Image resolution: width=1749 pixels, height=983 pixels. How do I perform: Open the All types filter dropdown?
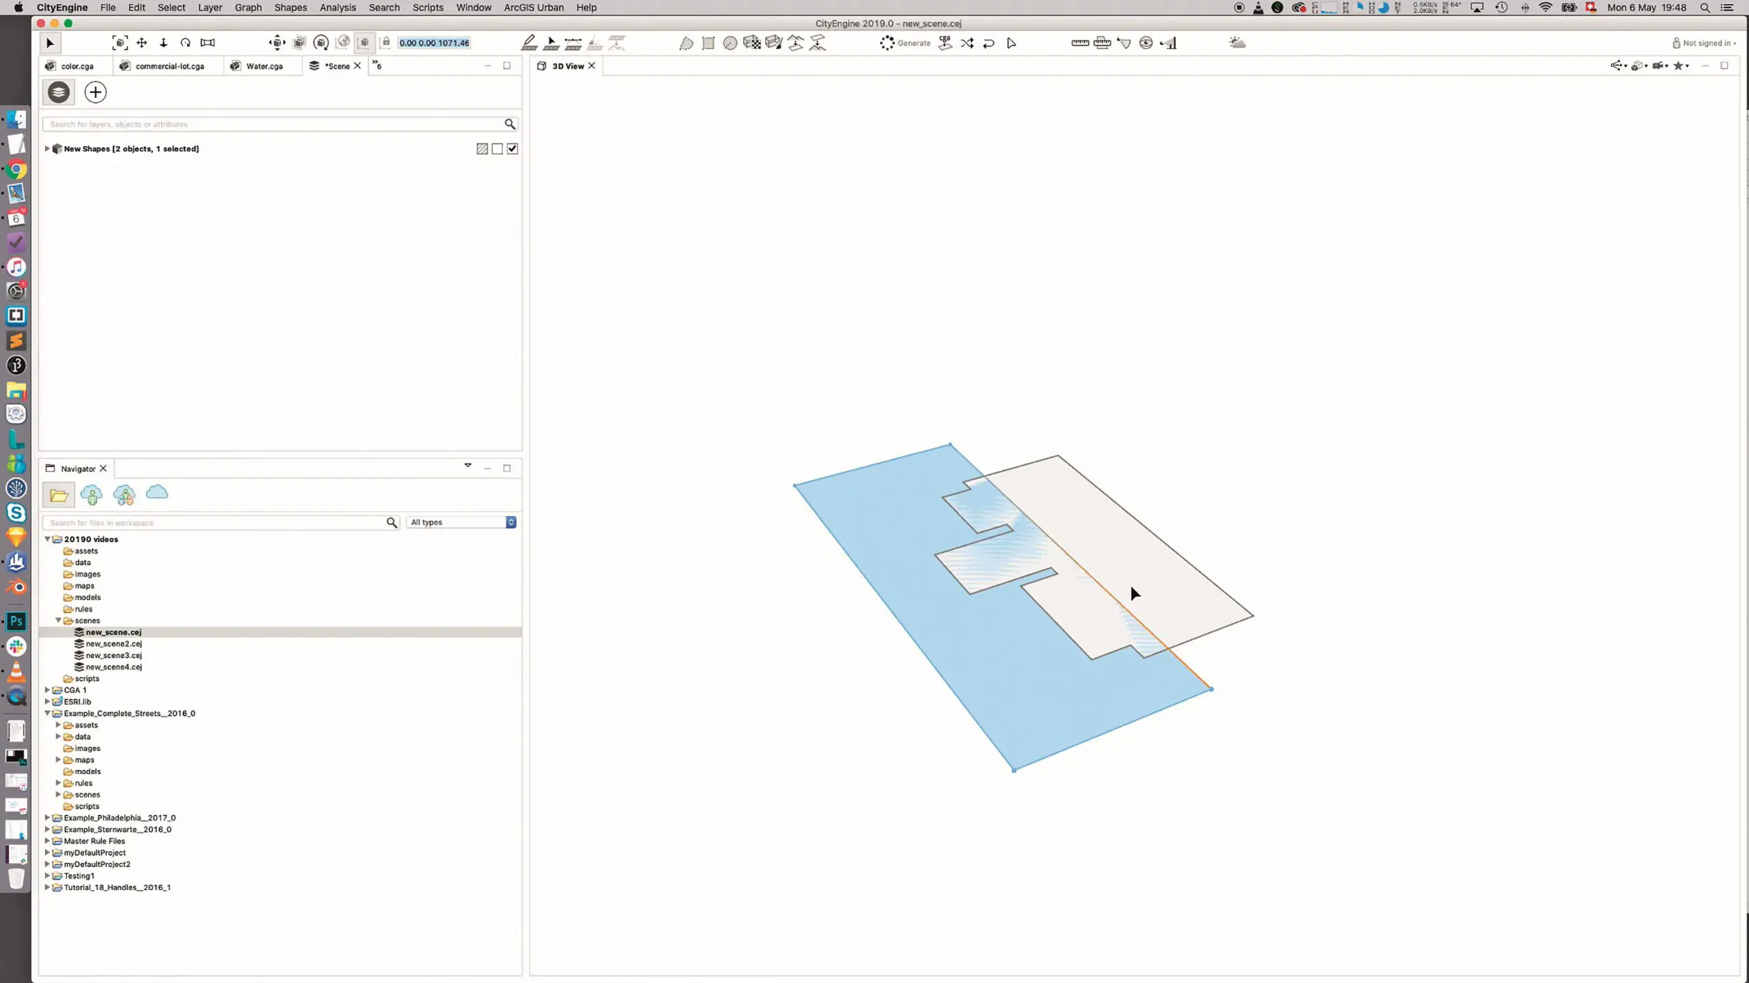462,522
